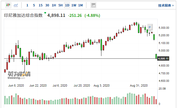Image resolution: width=177 pixels, height=108 pixels.
Task: Select the 5 minute interval
Action: [x=34, y=5]
